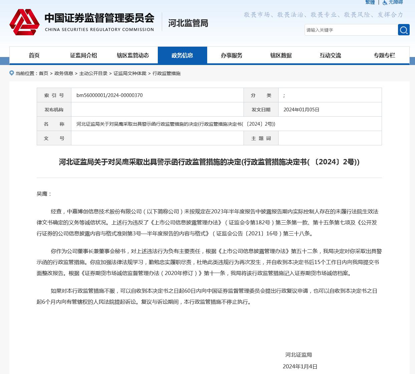Switch to Traditional Chinese via 繁體 link
415x374 pixels.
[x=370, y=2]
